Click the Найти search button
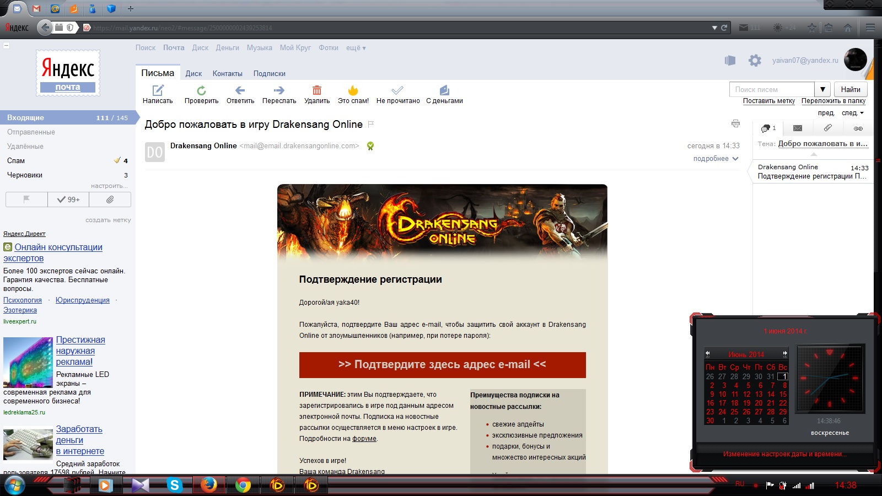 click(x=851, y=89)
